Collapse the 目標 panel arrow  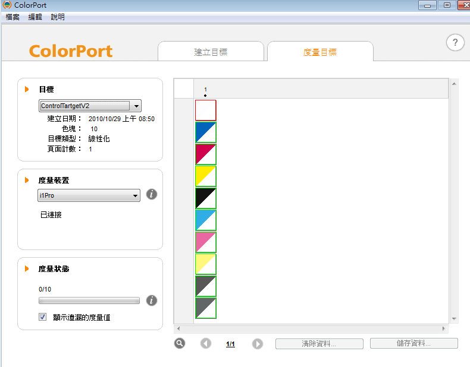27,89
